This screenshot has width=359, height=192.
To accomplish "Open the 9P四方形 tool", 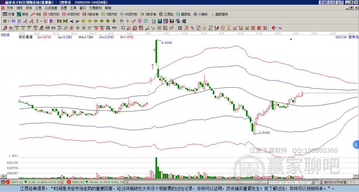I will 71,14.
